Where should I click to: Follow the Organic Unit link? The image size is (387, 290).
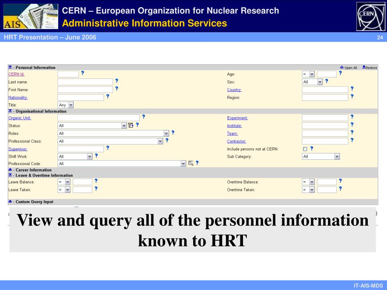tap(20, 118)
